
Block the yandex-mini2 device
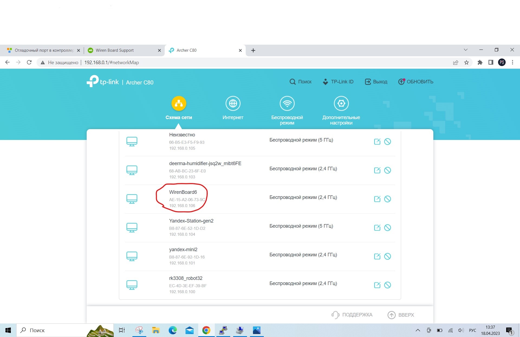[x=388, y=256]
